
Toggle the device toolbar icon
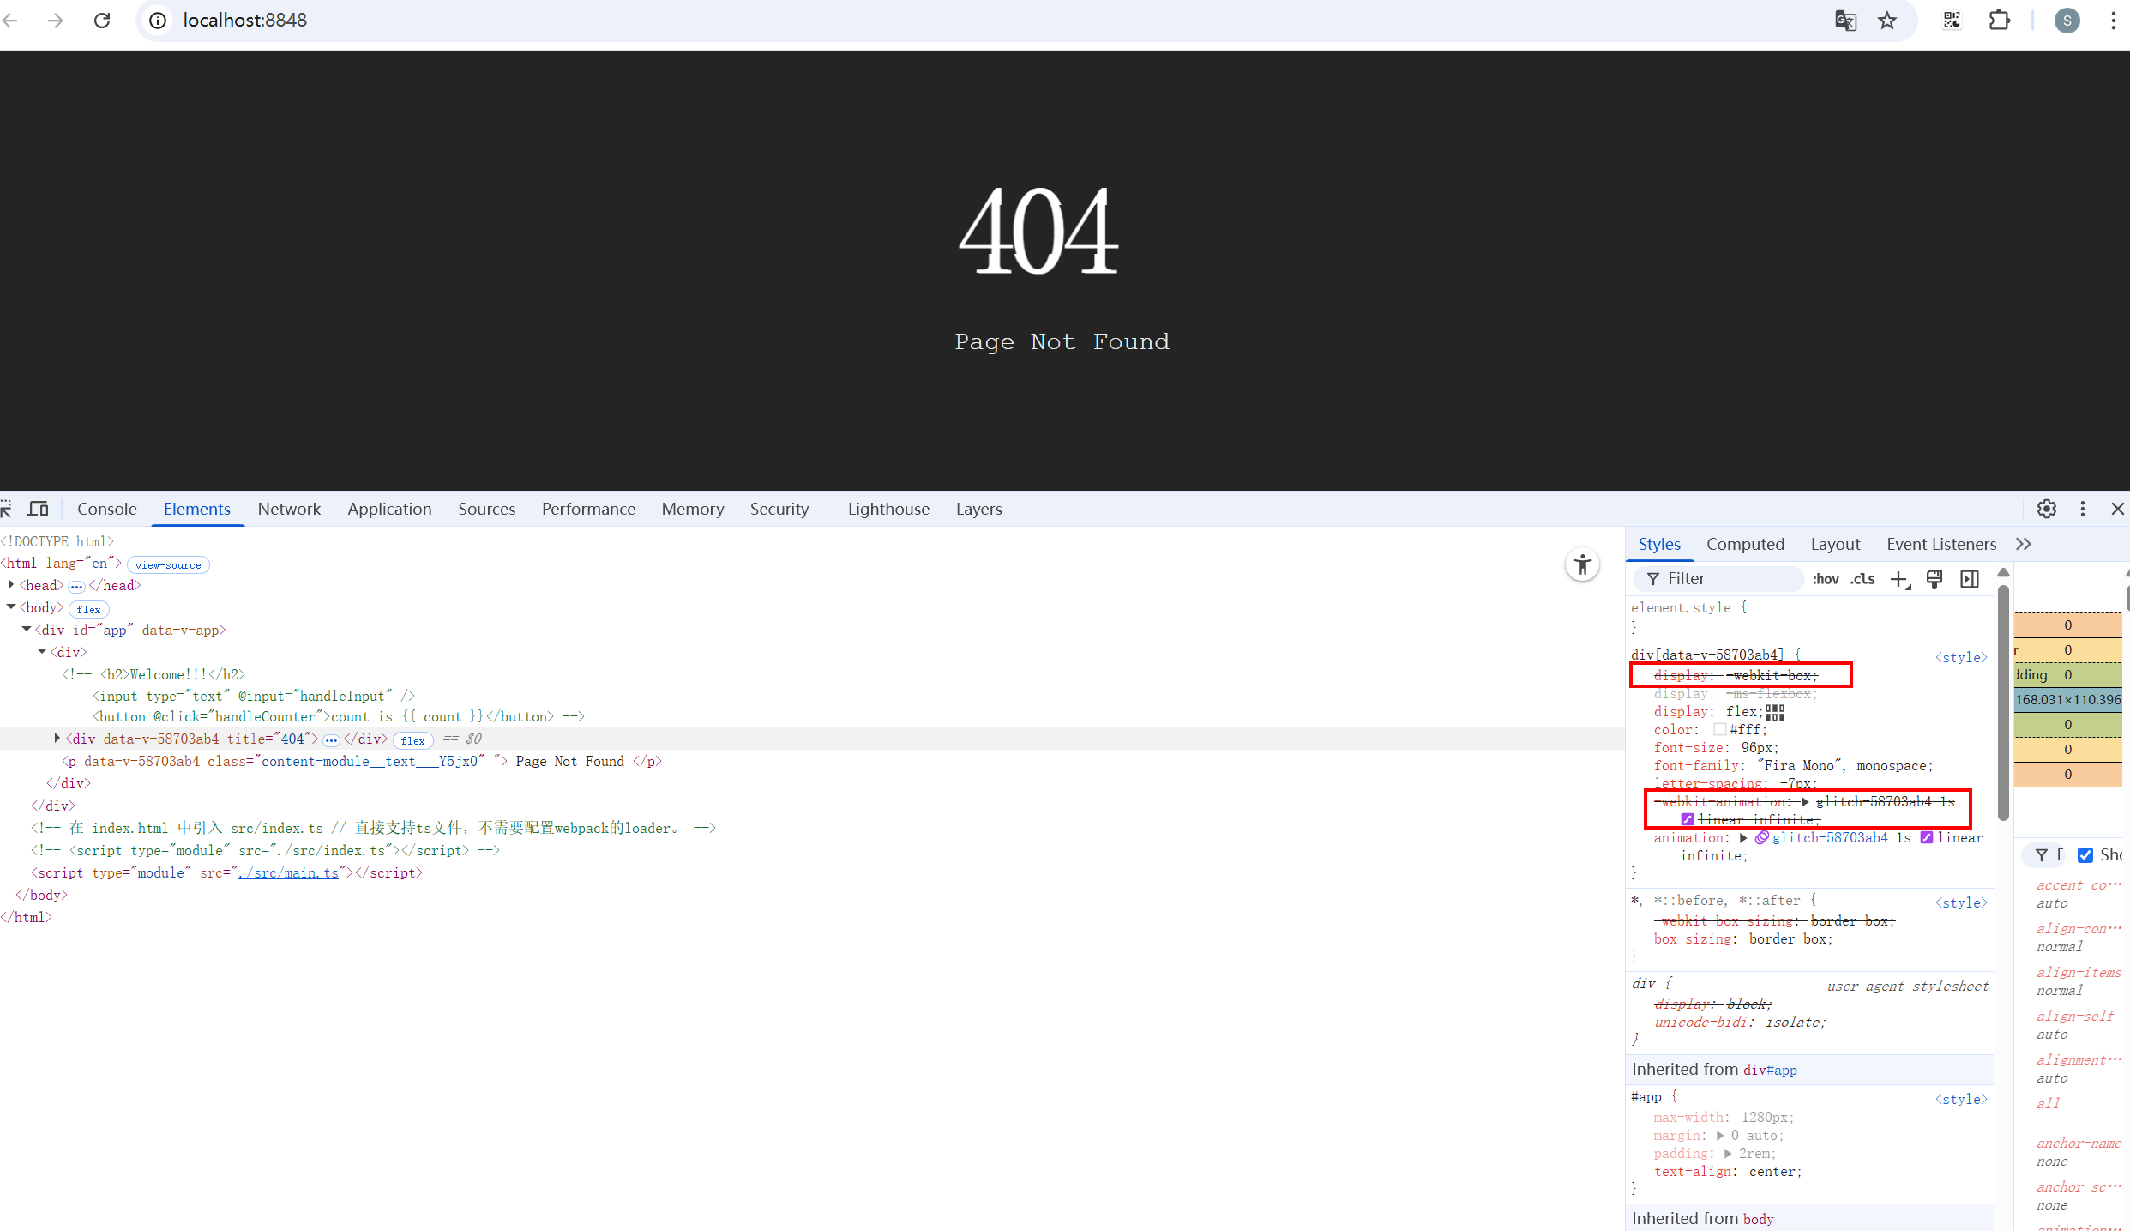pos(38,509)
